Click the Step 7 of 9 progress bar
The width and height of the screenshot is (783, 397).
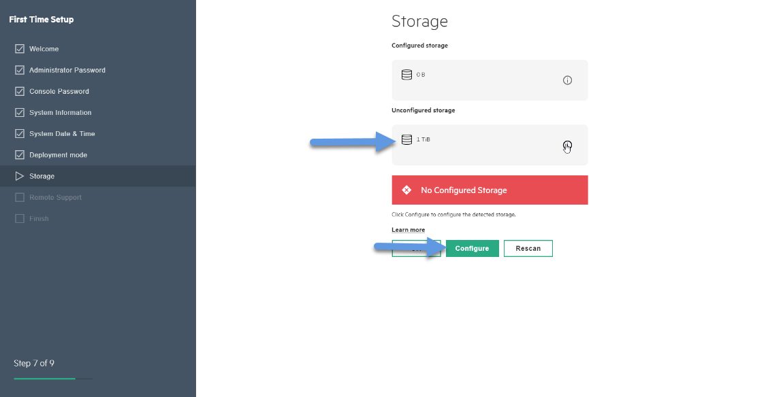point(53,379)
